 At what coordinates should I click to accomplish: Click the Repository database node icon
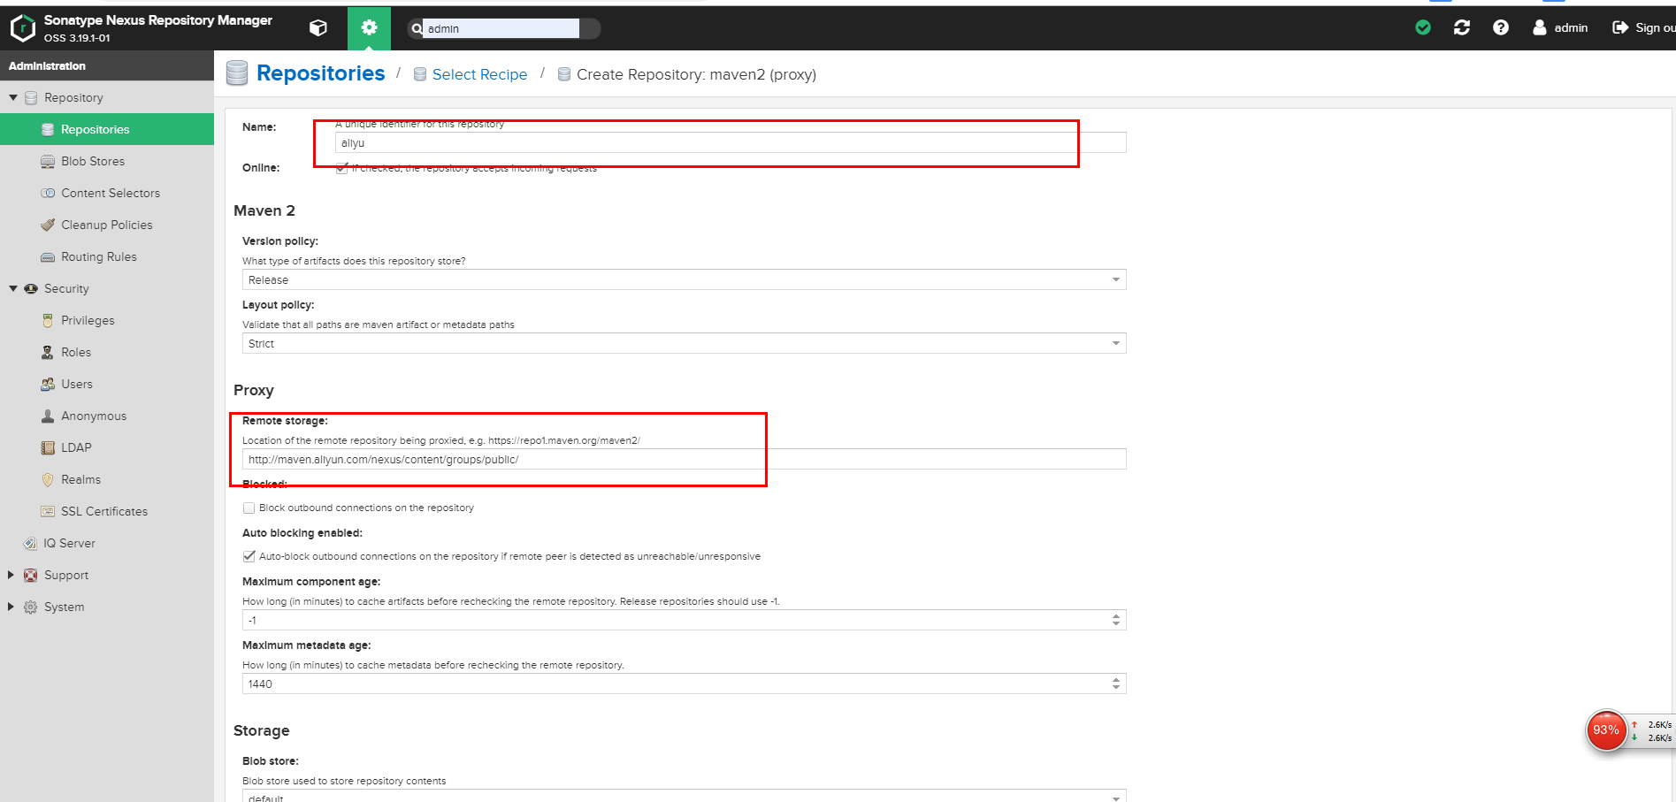pos(31,97)
